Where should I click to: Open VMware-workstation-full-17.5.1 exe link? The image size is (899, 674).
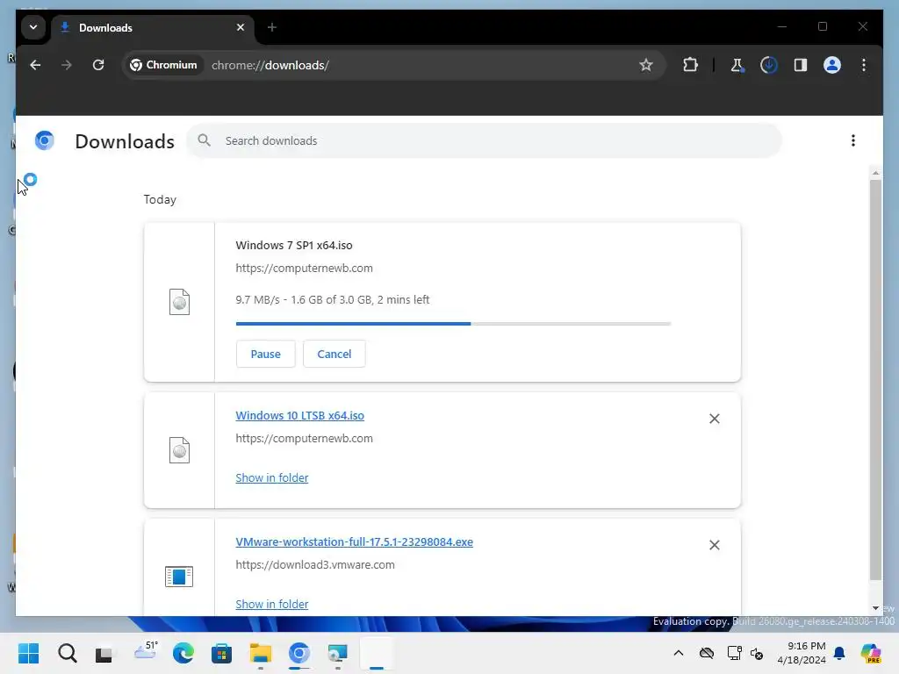[355, 542]
